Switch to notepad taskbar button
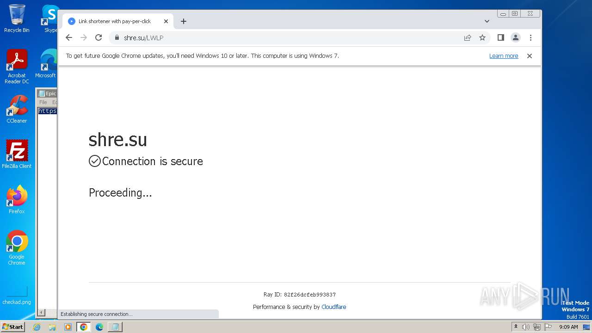Image resolution: width=592 pixels, height=333 pixels. point(115,327)
